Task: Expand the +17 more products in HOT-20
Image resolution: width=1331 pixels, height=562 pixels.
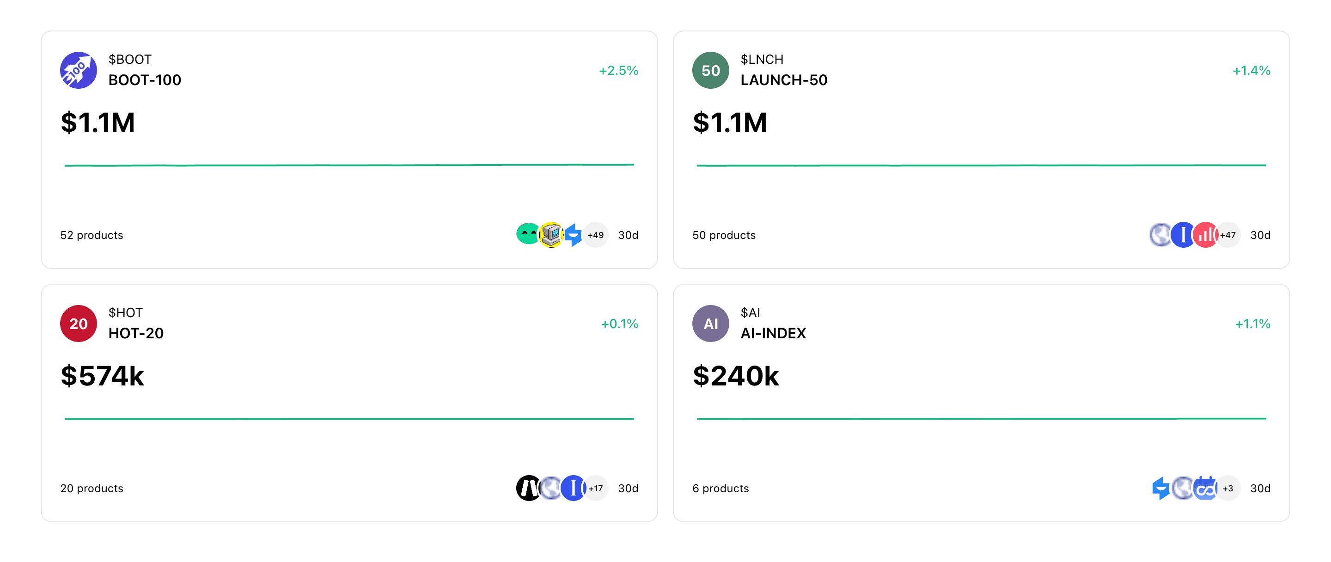Action: (x=595, y=488)
